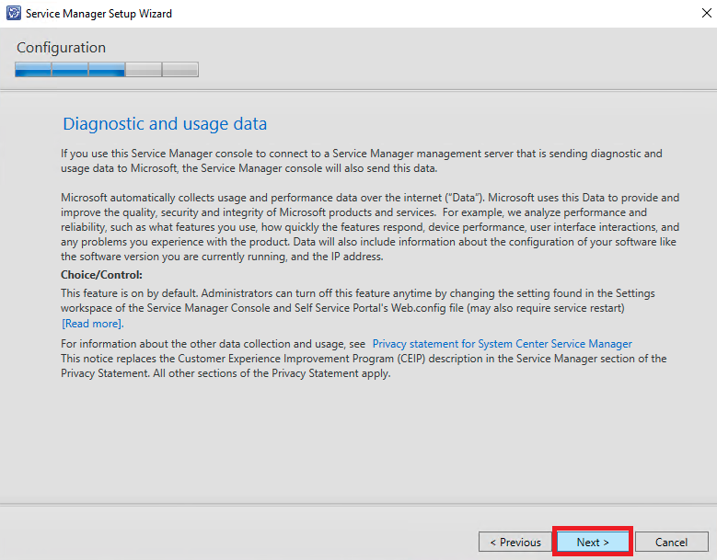
Task: Click the Service Manager wizard title bar icon
Action: pyautogui.click(x=14, y=13)
